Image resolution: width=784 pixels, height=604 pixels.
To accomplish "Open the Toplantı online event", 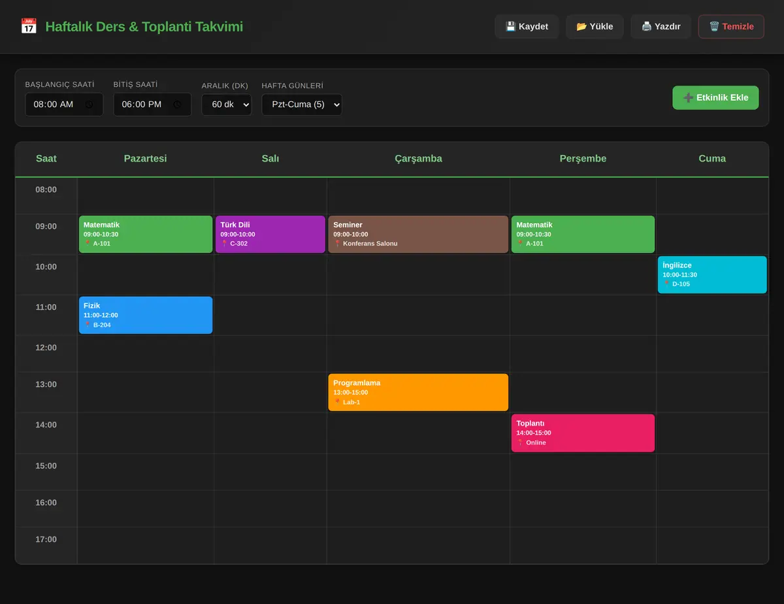I will (583, 433).
